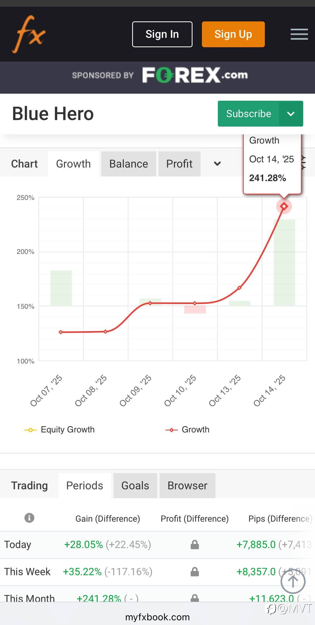Click the lock icon in Today row
The image size is (315, 625).
coord(195,545)
